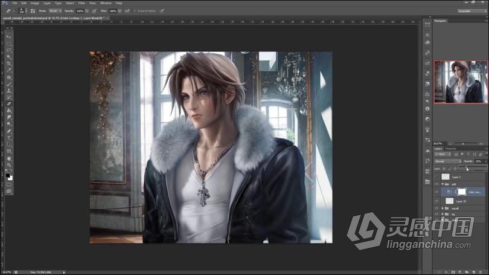This screenshot has width=489, height=275.
Task: Toggle the Brush panel from options bar
Action: tap(33, 11)
